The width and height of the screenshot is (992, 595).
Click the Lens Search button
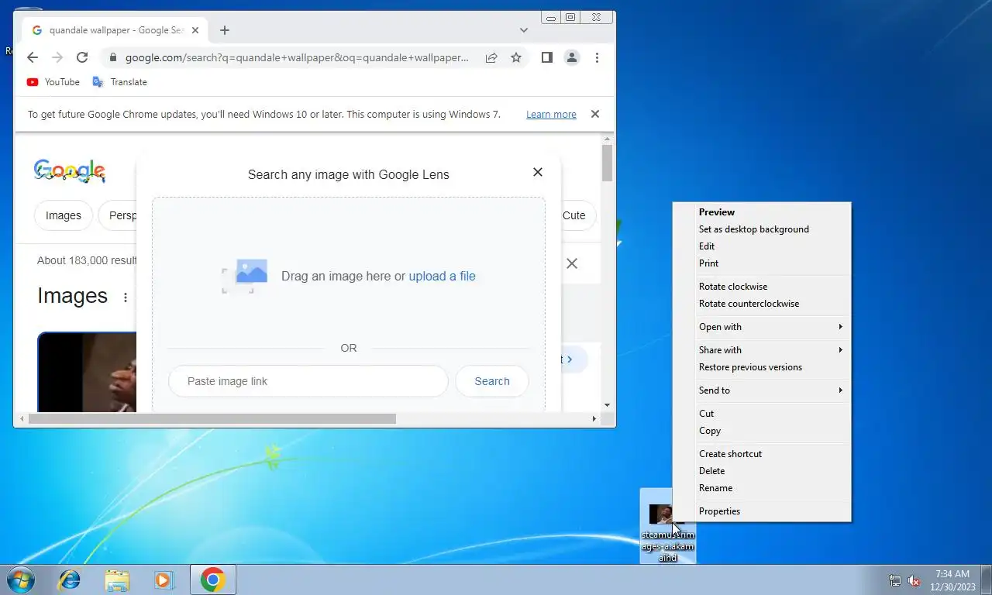pyautogui.click(x=492, y=381)
